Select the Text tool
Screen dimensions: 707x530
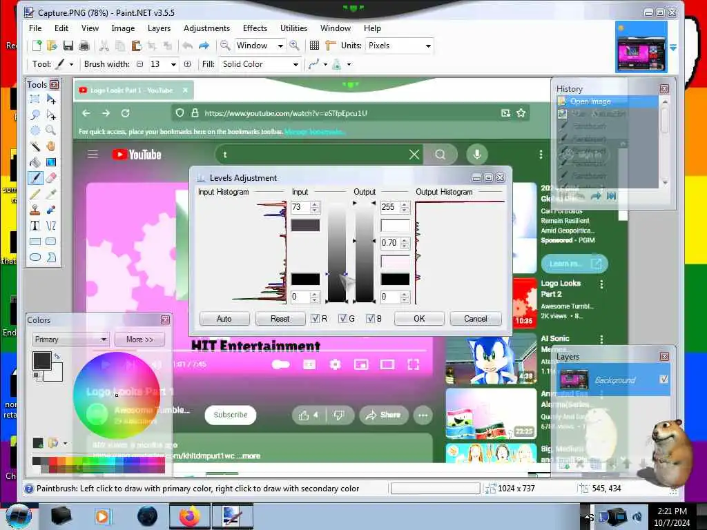[35, 226]
